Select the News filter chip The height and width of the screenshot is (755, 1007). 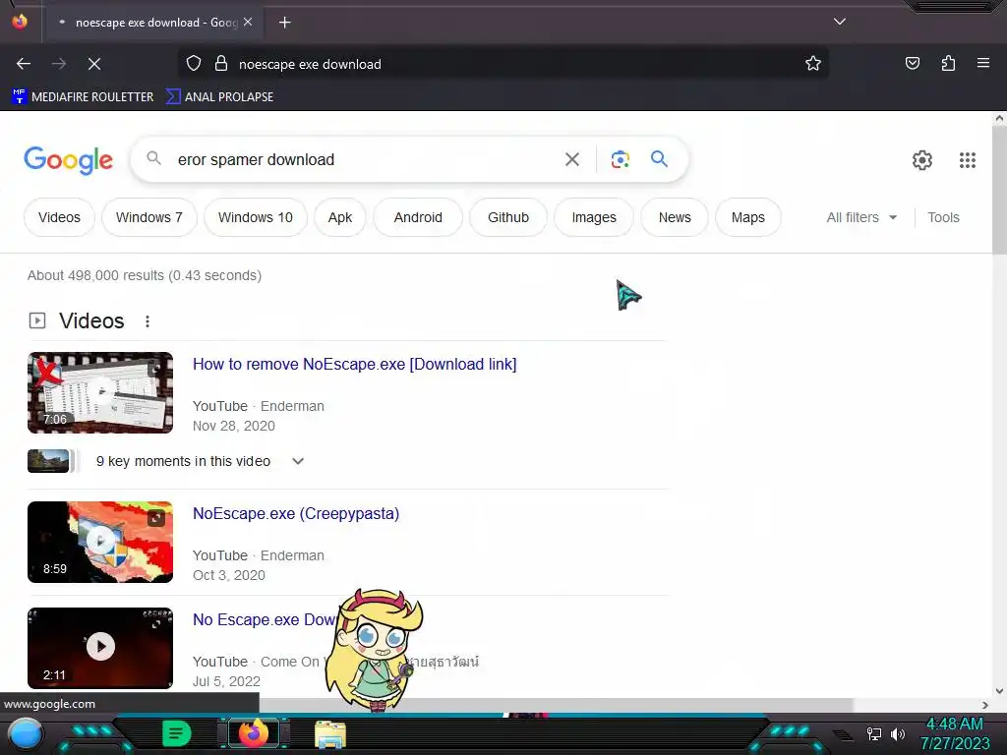[675, 217]
